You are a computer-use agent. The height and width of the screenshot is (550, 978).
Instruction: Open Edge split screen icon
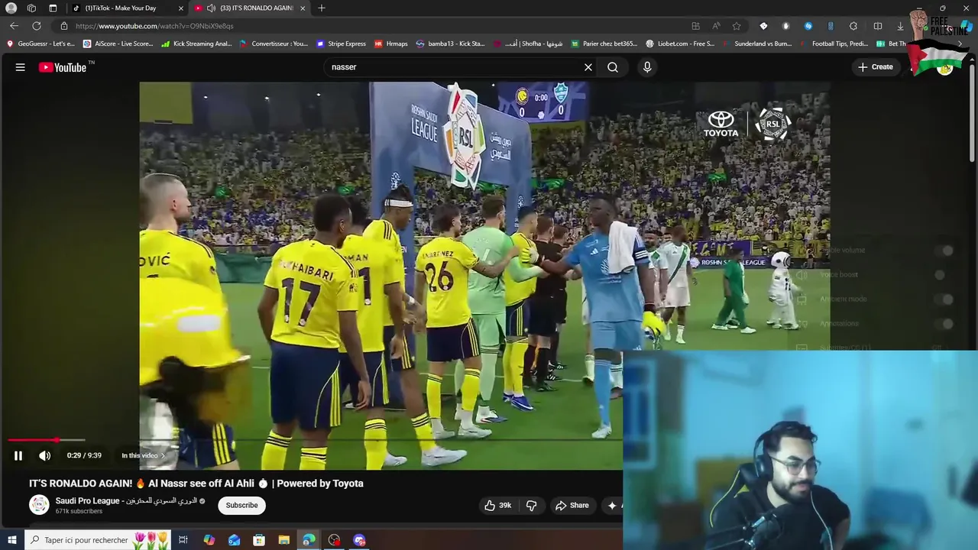coord(878,26)
